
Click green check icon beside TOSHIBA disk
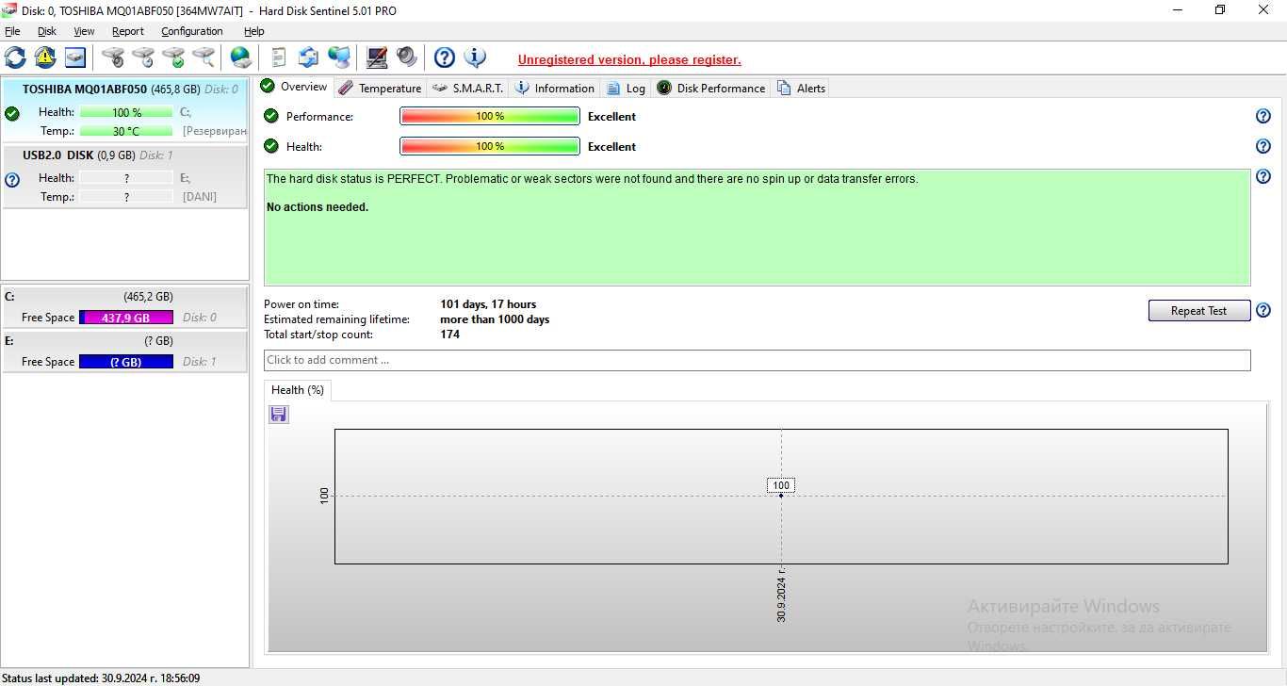point(12,114)
